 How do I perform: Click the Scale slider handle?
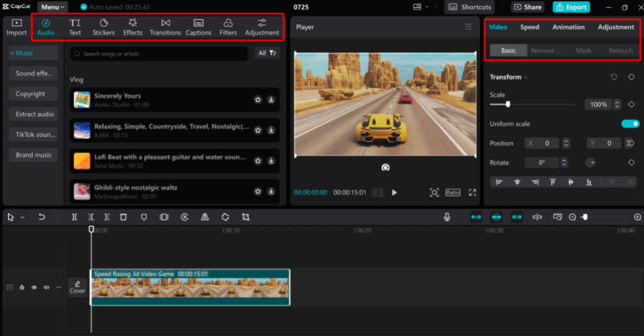tap(508, 104)
